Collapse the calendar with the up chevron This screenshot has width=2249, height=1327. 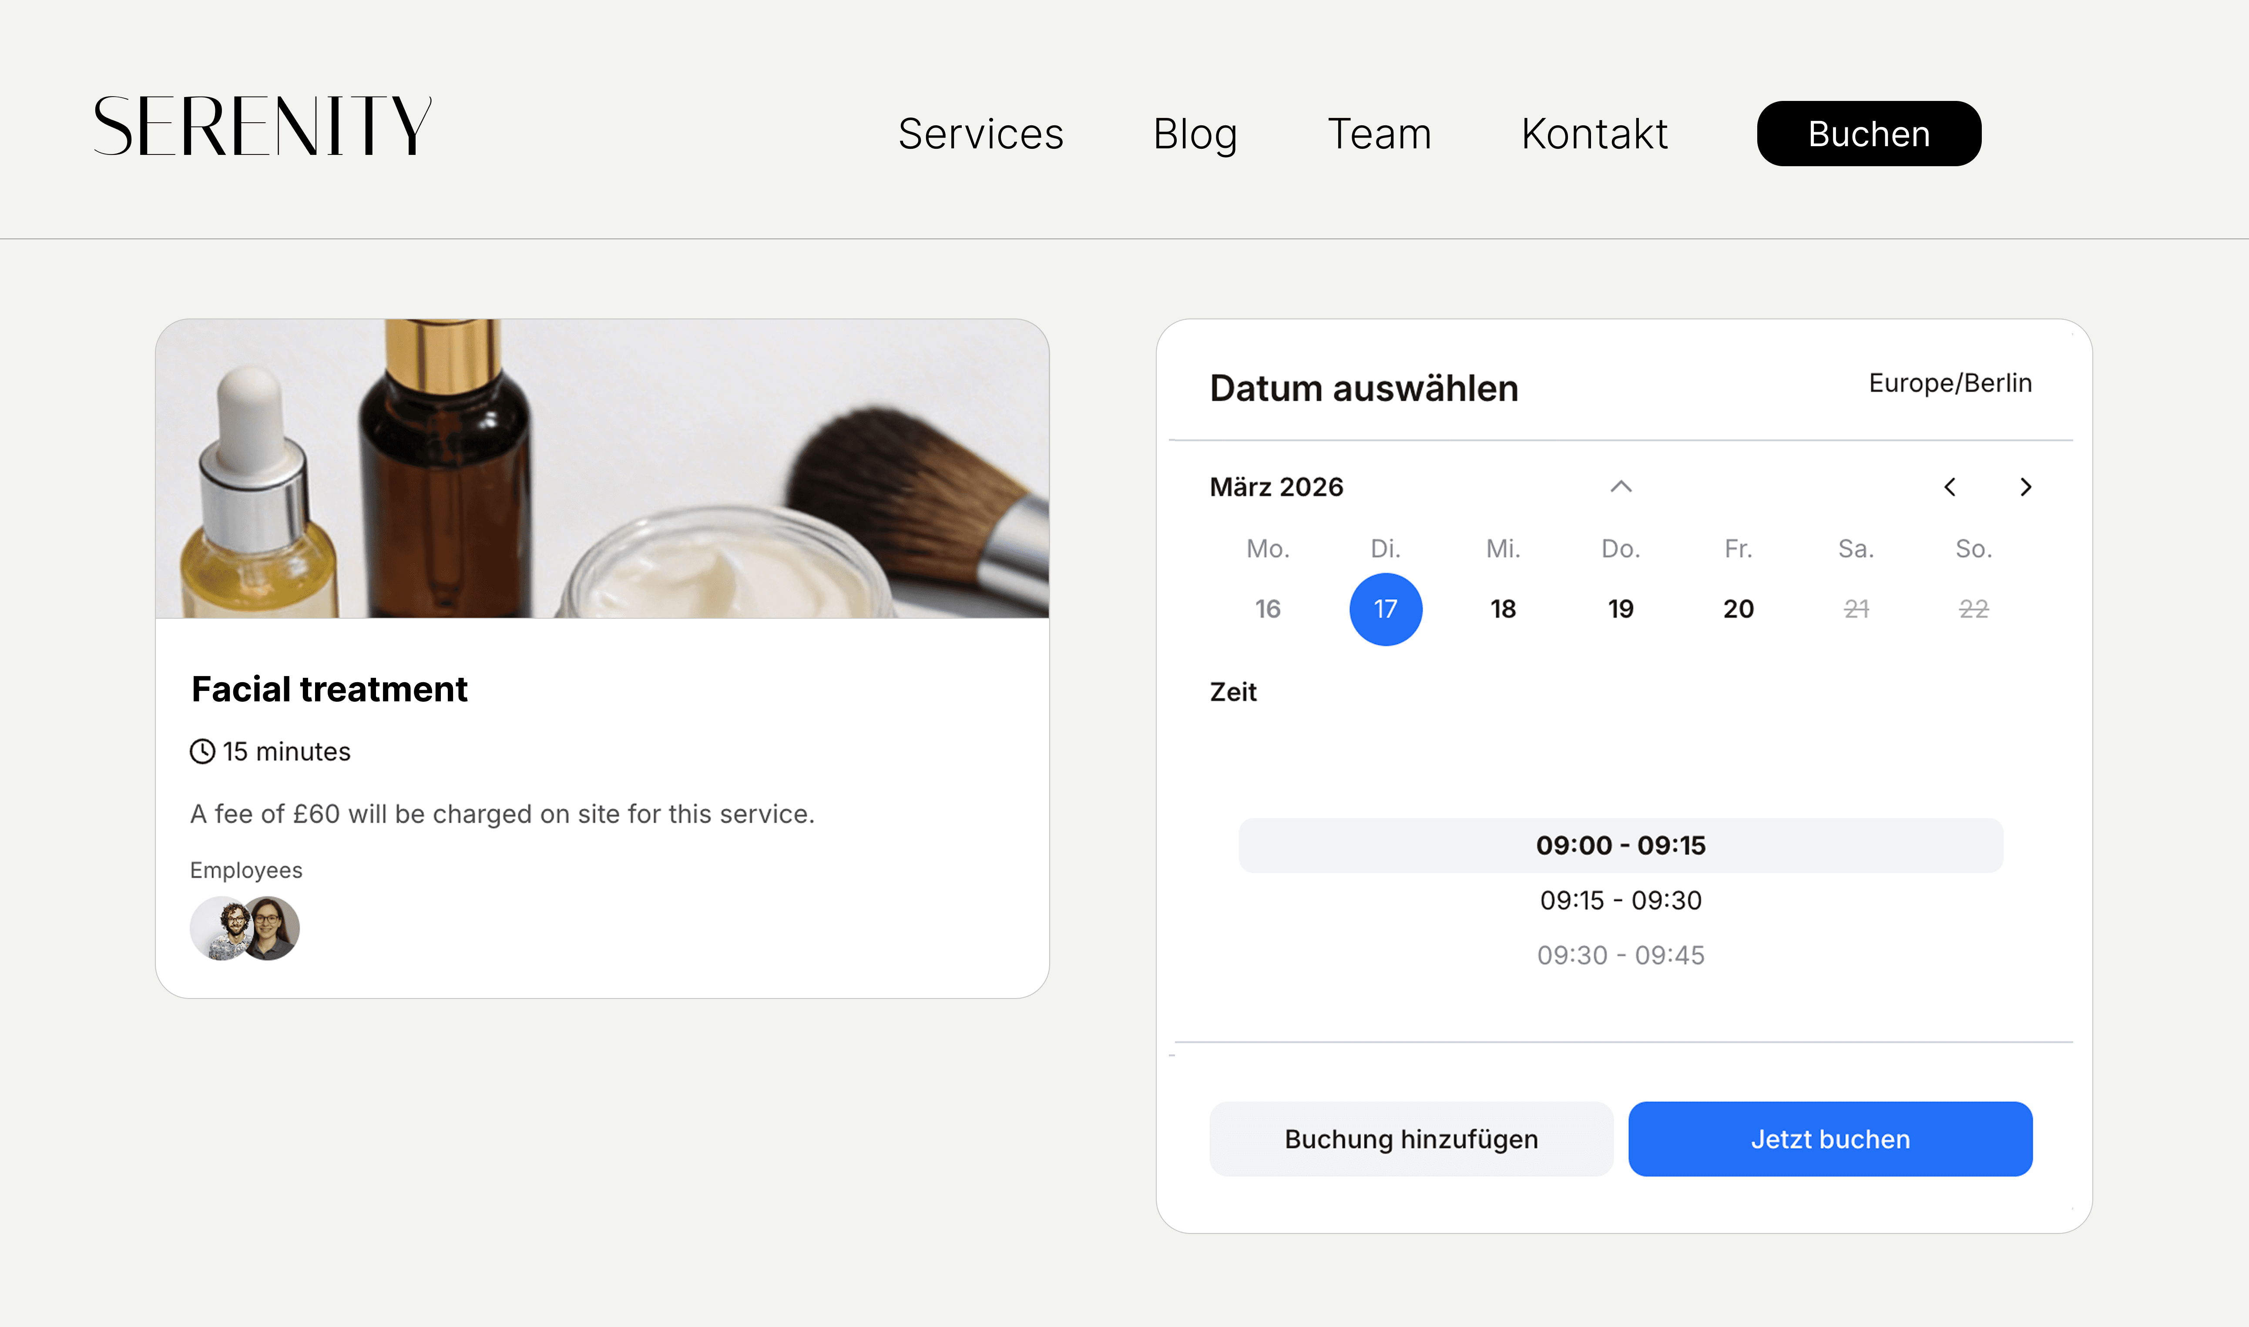click(1620, 486)
